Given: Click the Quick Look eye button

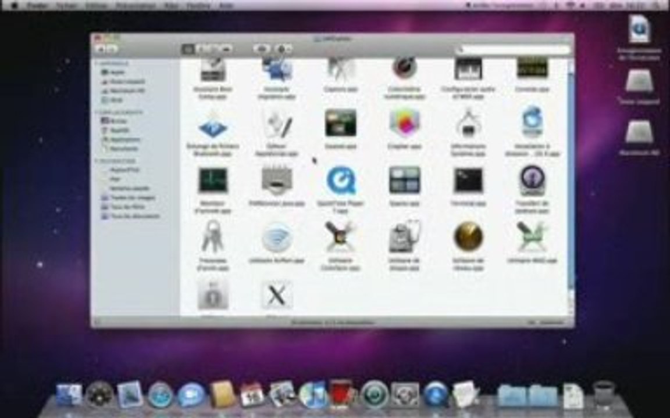Looking at the screenshot, I should click(262, 49).
